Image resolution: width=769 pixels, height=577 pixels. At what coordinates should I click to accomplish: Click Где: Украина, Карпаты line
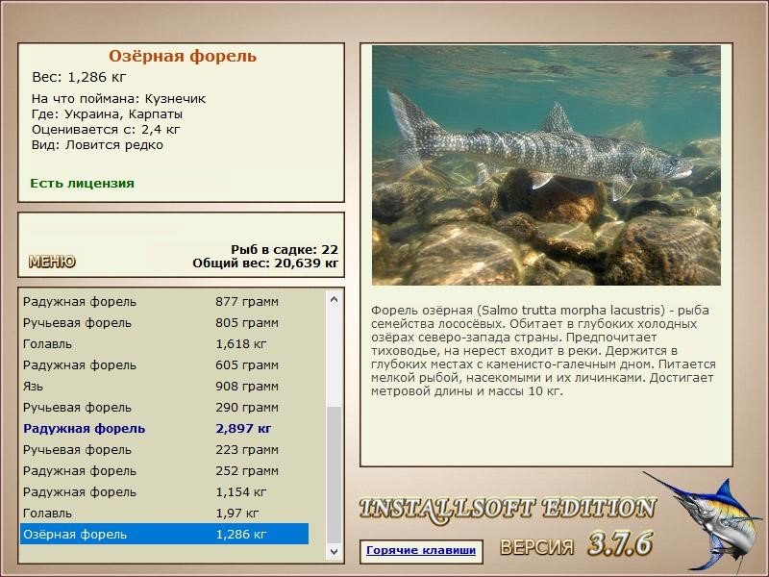[x=107, y=114]
